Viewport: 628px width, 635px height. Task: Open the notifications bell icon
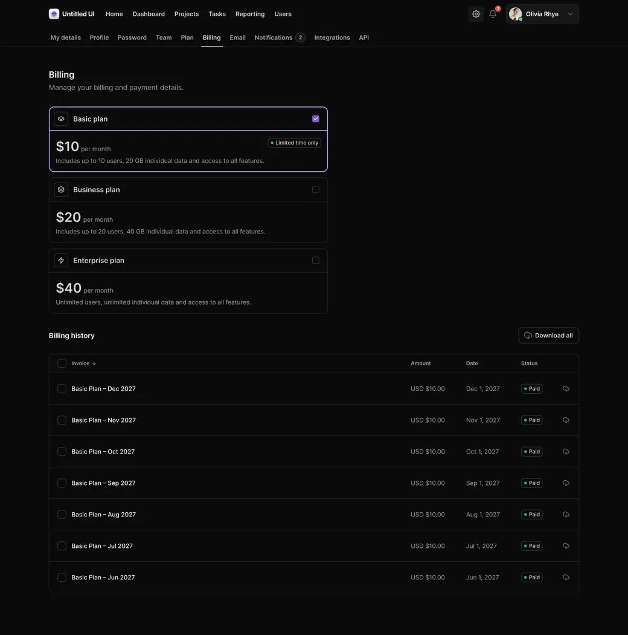[493, 14]
